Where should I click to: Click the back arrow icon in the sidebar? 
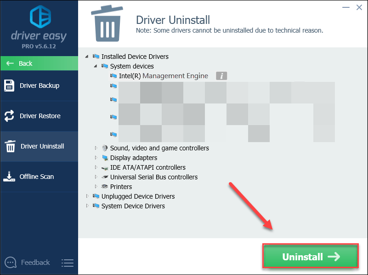coord(10,63)
